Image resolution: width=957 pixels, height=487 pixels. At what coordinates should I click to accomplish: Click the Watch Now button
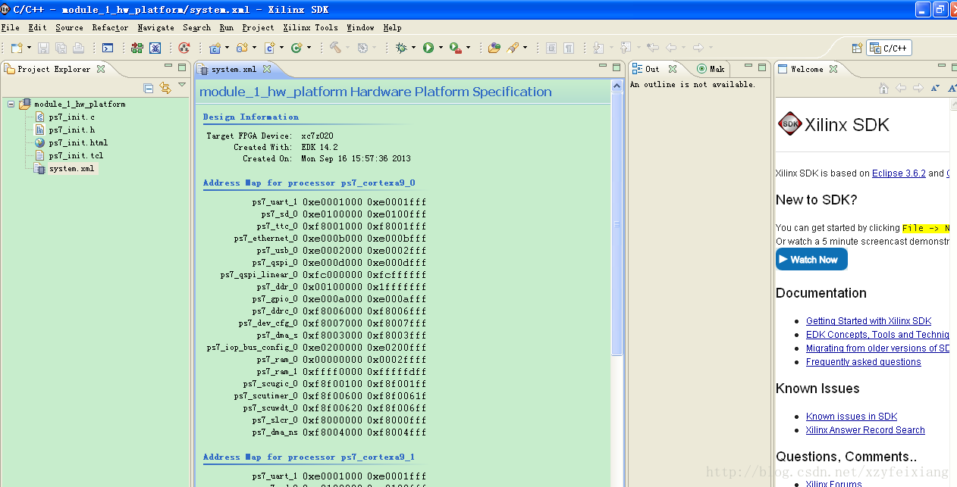click(811, 259)
